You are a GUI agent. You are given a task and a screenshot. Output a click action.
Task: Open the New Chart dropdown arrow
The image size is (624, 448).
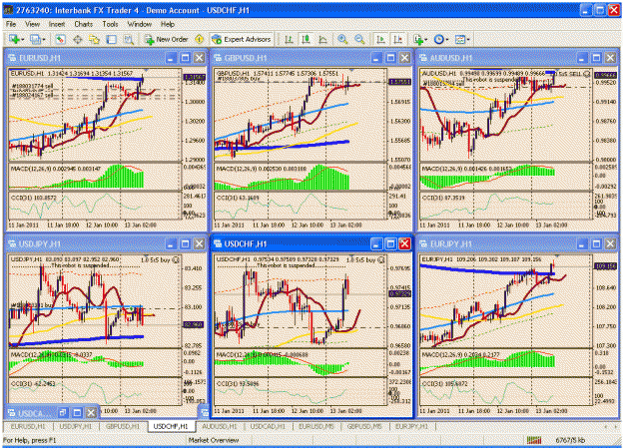[23, 40]
